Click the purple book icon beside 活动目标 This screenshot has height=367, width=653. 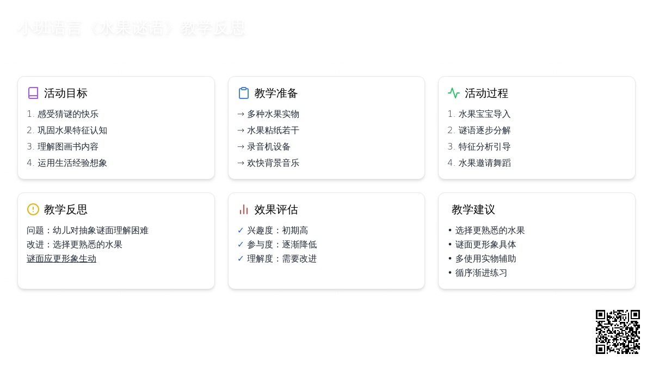[x=33, y=93]
